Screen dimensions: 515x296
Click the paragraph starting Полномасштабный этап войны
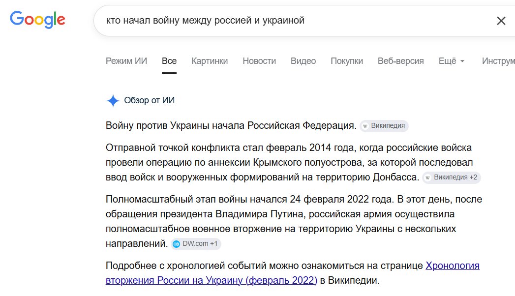(294, 221)
